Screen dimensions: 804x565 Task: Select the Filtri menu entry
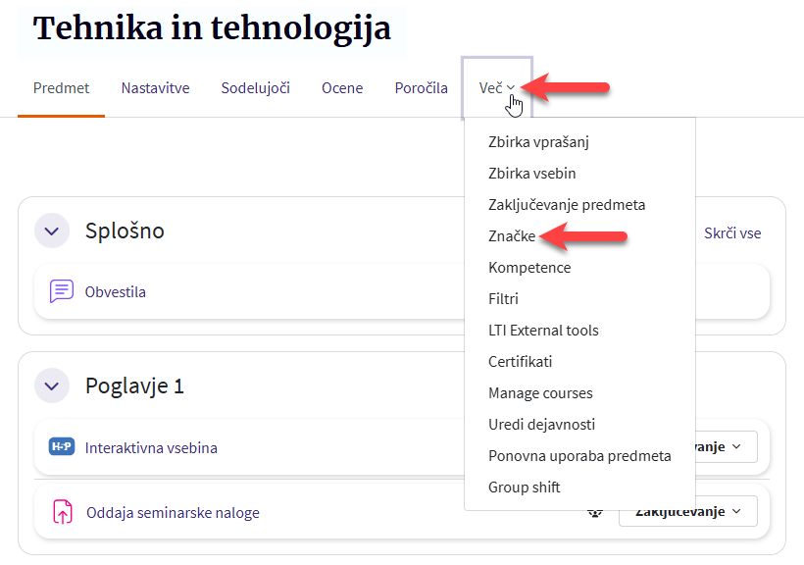[503, 298]
